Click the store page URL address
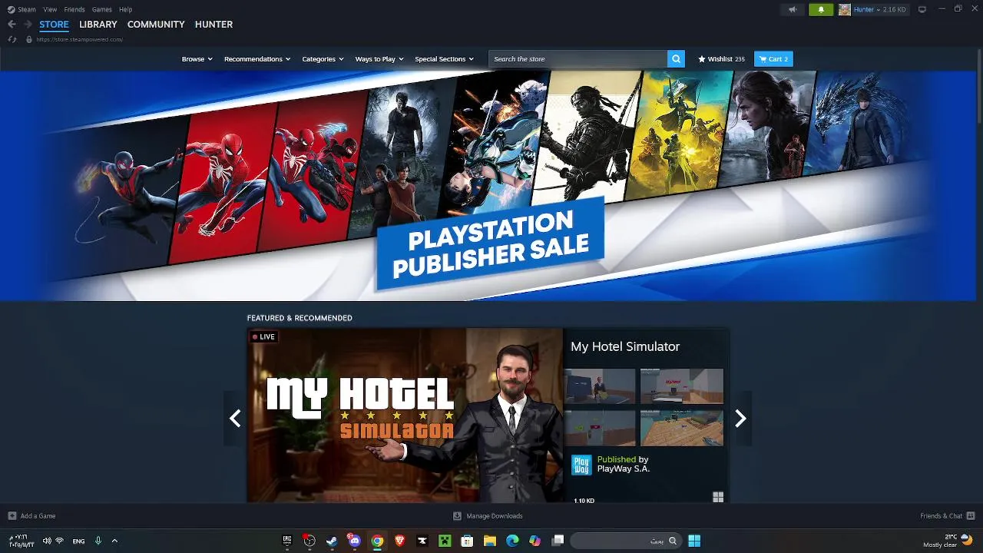 80,39
